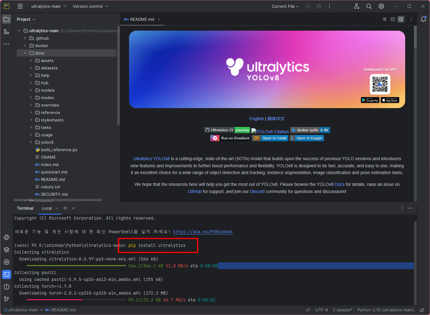
Task: Open Search Everywhere magnifier
Action: point(369,6)
